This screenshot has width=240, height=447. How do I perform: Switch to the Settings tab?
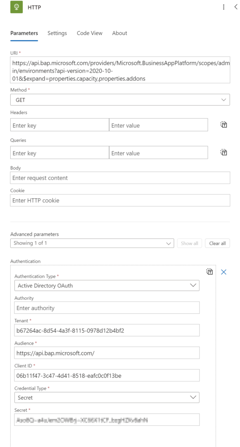coord(58,33)
